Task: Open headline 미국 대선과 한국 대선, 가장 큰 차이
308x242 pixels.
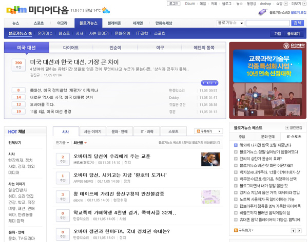Action: [x=74, y=62]
